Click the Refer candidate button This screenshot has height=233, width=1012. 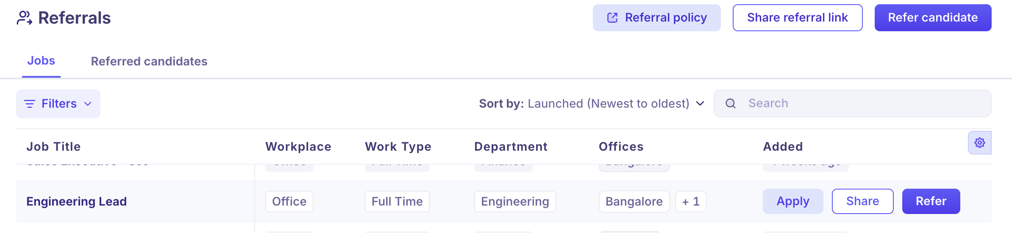tap(933, 18)
